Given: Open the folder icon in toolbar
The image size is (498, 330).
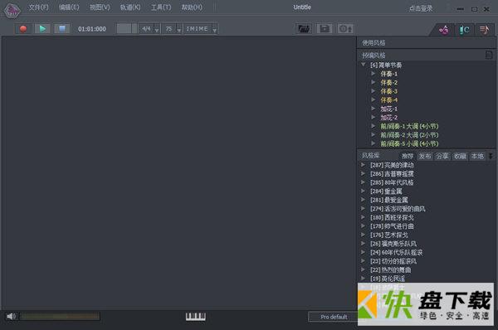Looking at the screenshot, I should pos(304,29).
